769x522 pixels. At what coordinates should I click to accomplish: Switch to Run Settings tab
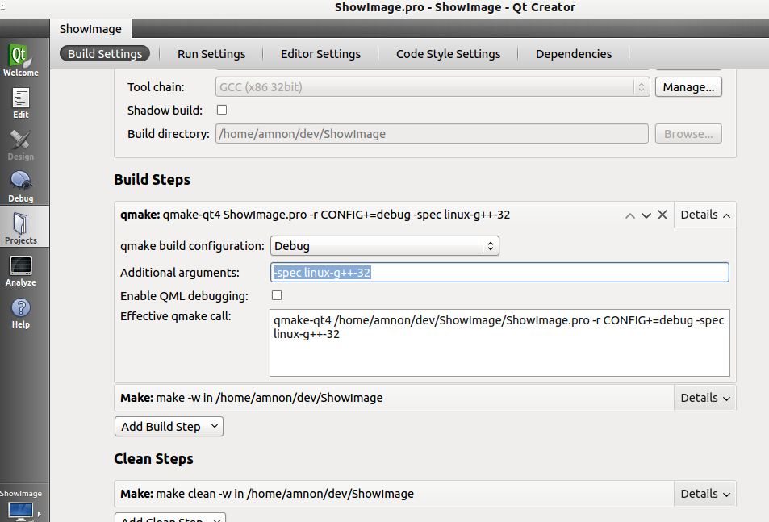pyautogui.click(x=211, y=54)
